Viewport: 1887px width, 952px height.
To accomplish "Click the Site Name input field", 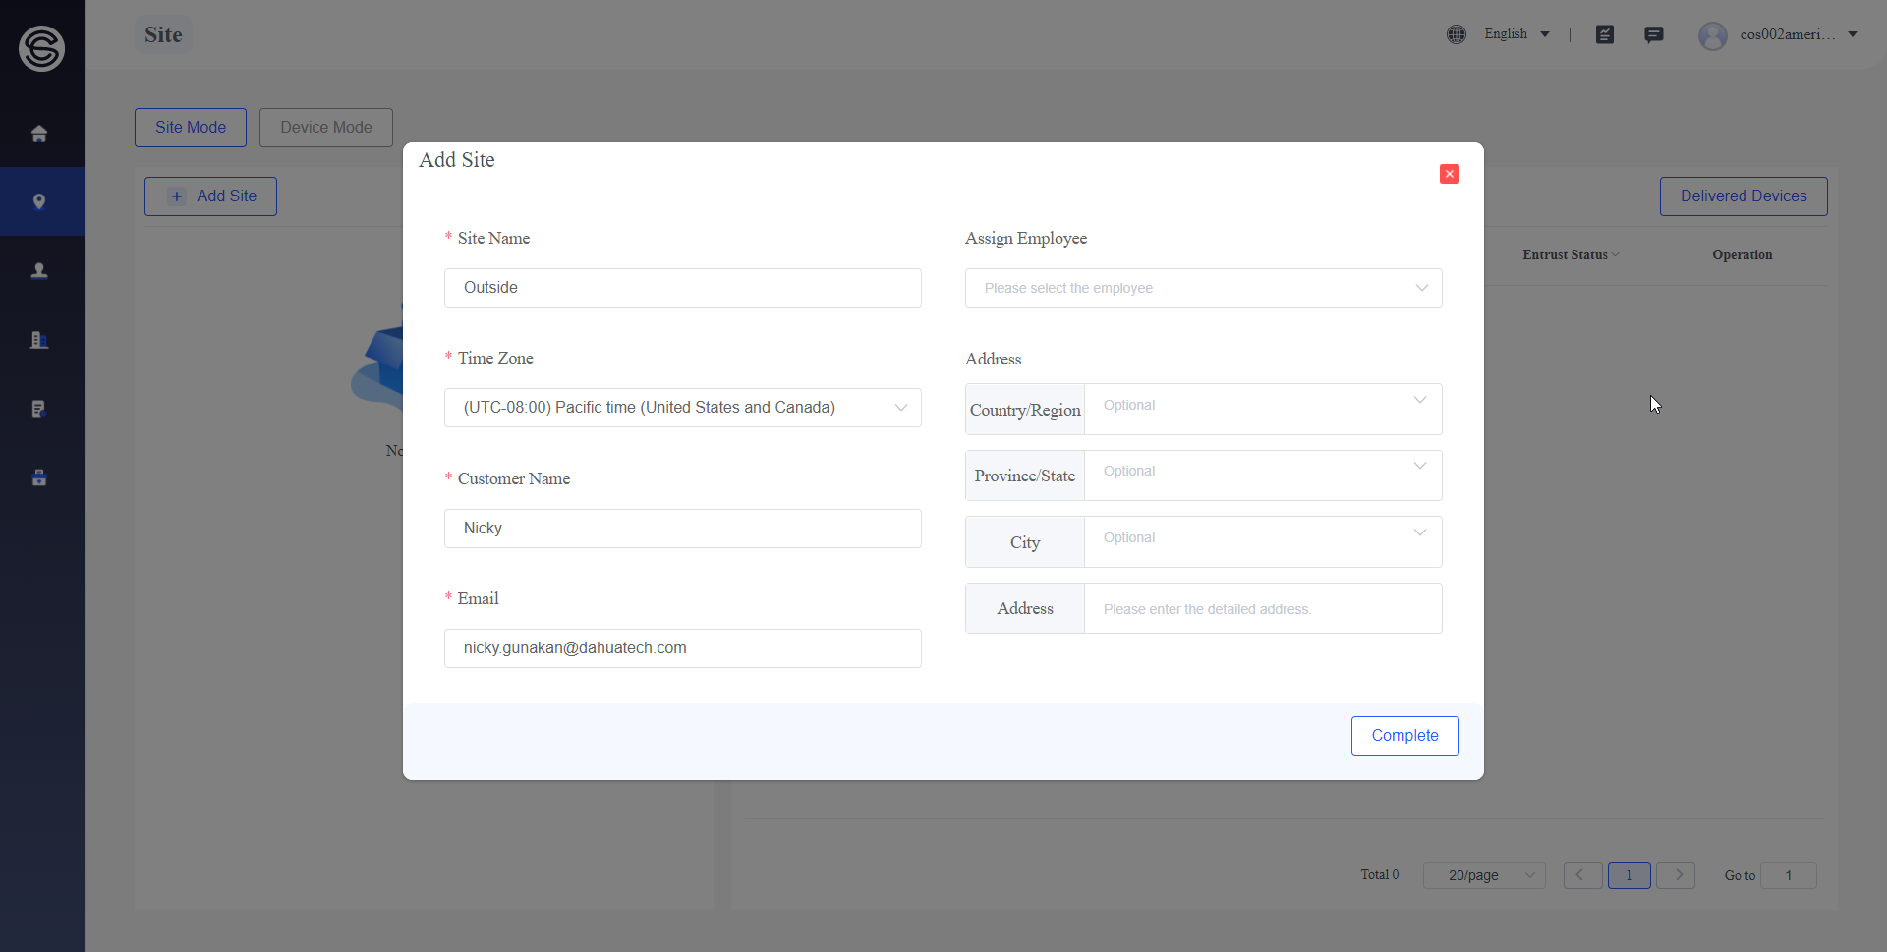I will pyautogui.click(x=682, y=288).
